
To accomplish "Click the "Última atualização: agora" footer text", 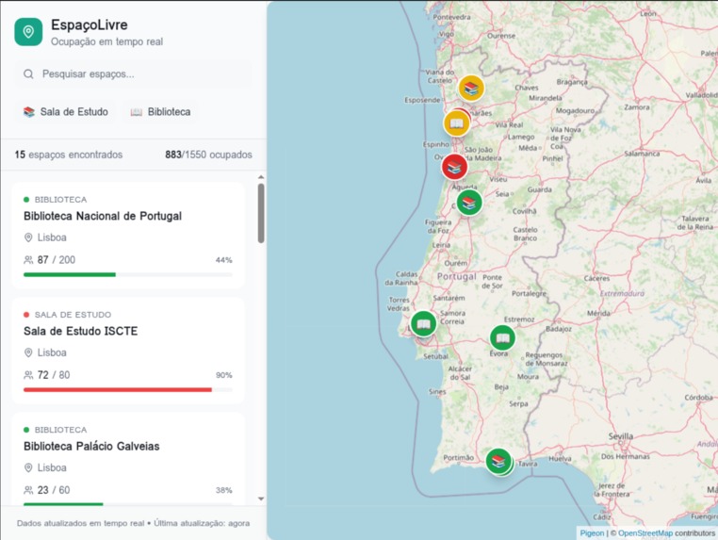I will 202,523.
